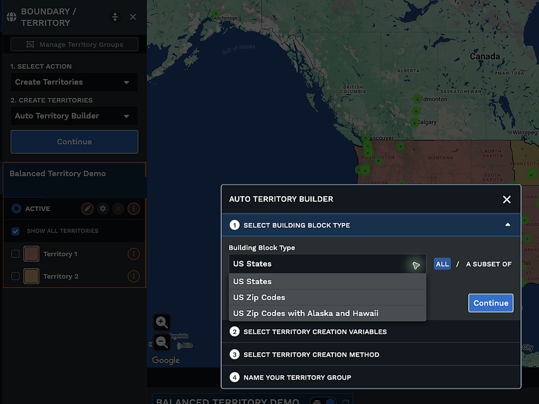Toggle the Show All Territories checkbox
The image size is (539, 404).
(x=15, y=231)
